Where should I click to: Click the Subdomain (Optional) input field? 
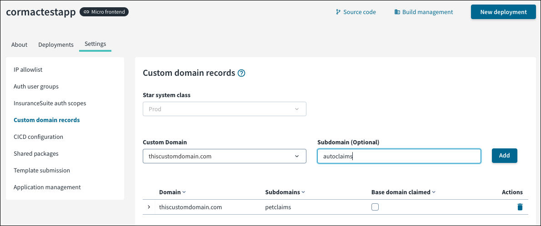click(x=399, y=156)
